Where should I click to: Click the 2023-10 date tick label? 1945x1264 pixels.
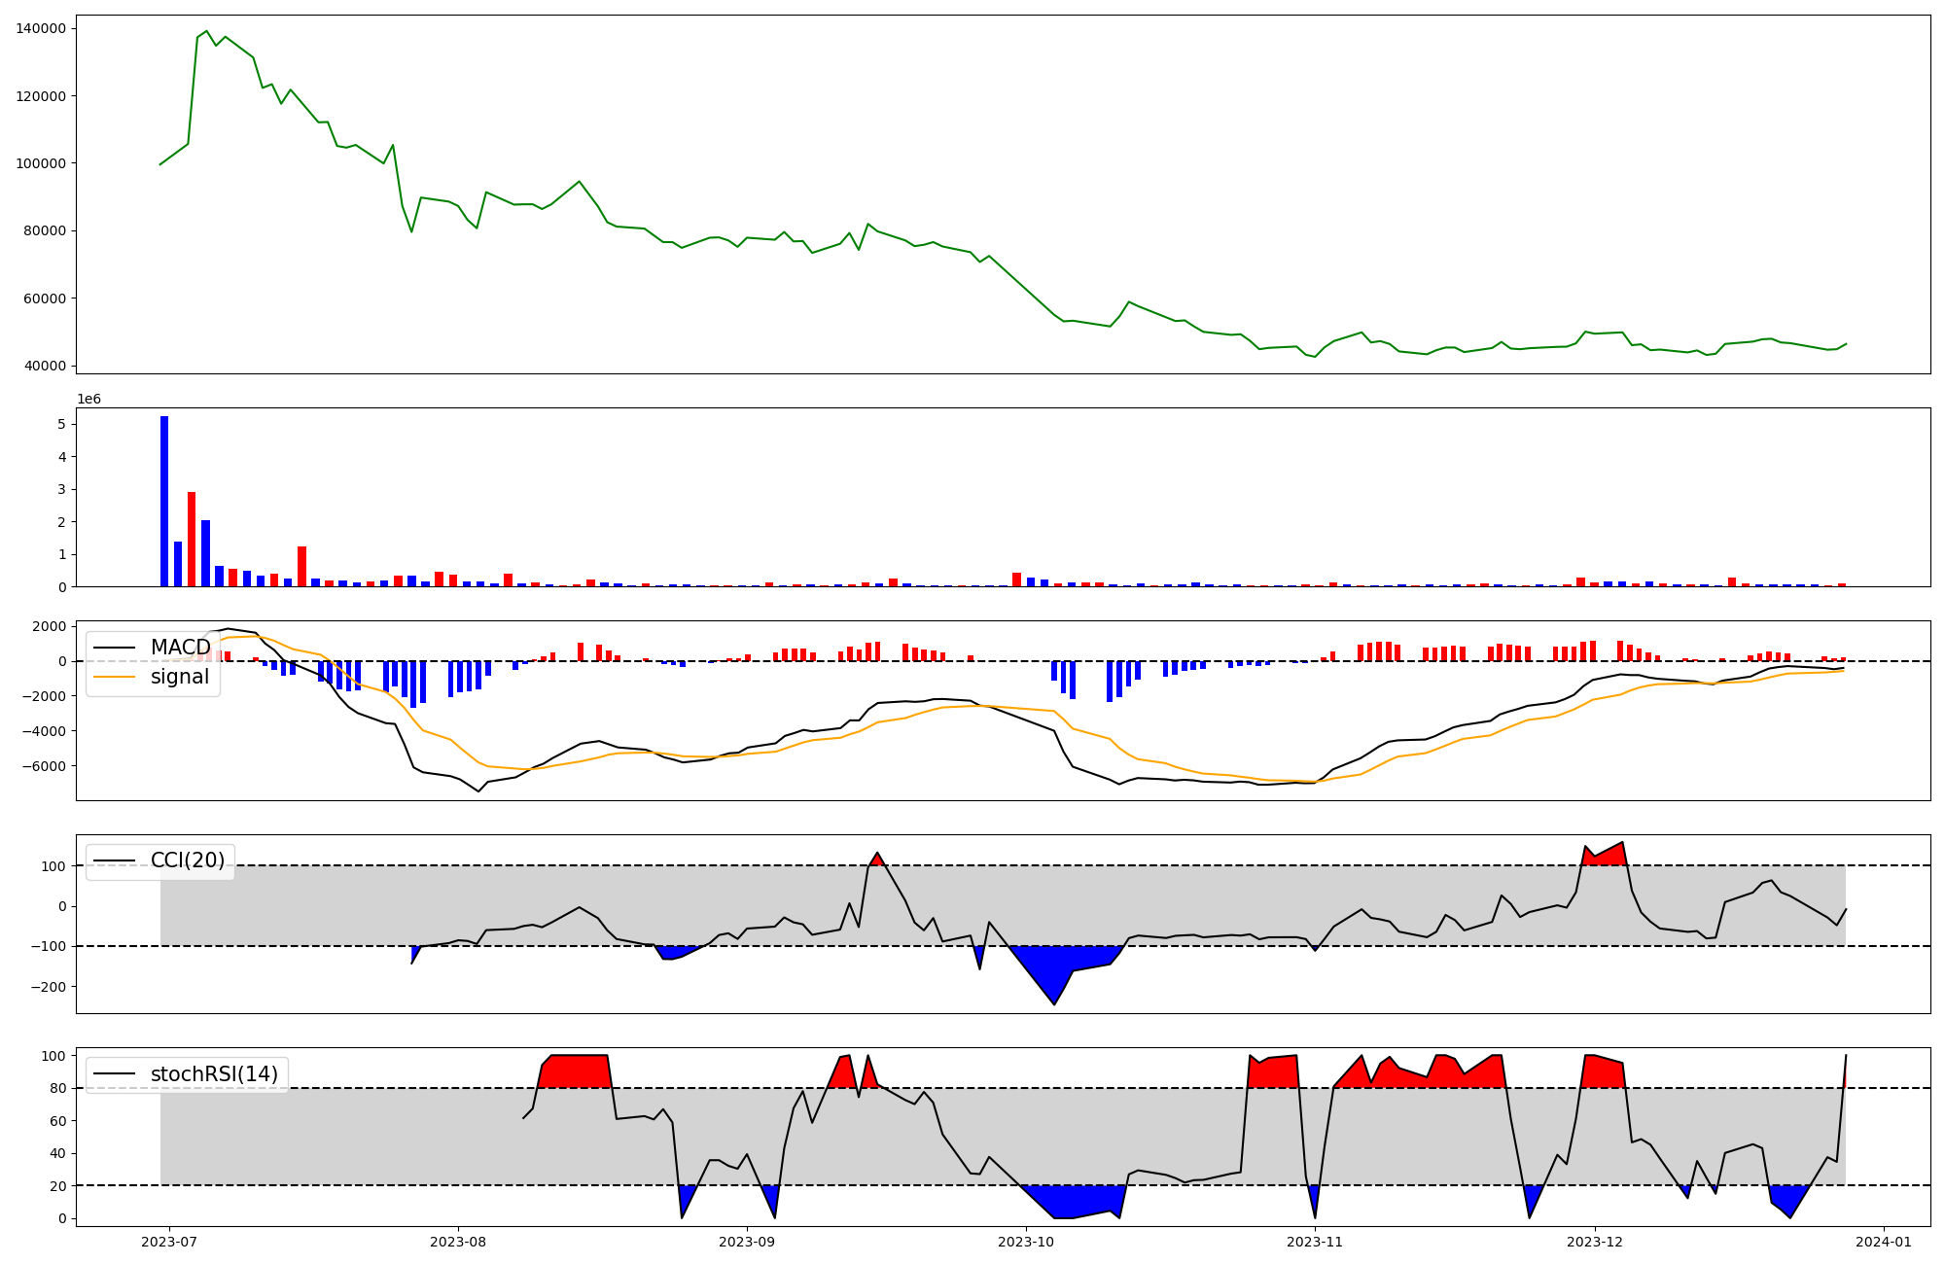click(x=1026, y=1242)
